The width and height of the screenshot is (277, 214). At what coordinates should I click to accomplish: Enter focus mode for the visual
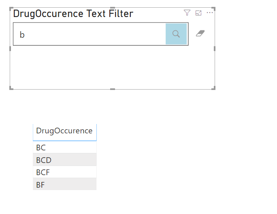tap(198, 13)
